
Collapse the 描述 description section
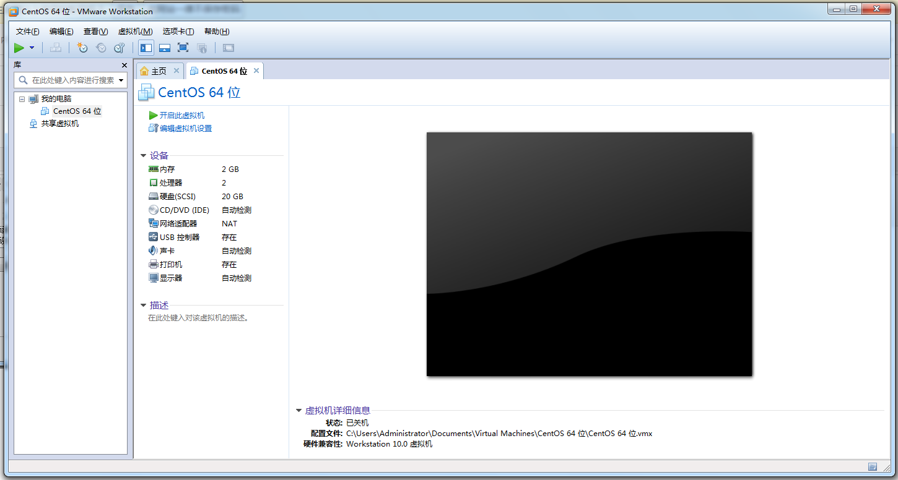(x=143, y=305)
